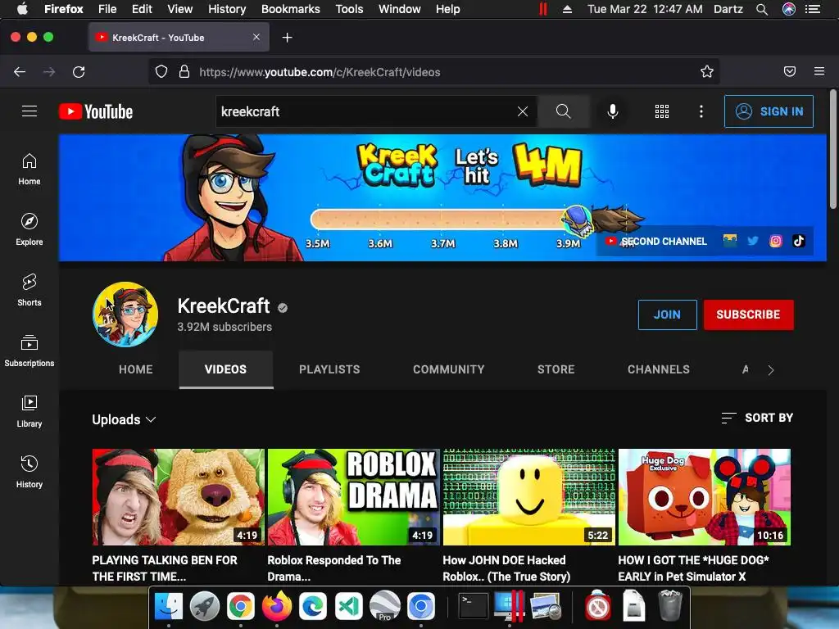The height and width of the screenshot is (629, 839).
Task: Save page to Pocket
Action: [x=789, y=72]
